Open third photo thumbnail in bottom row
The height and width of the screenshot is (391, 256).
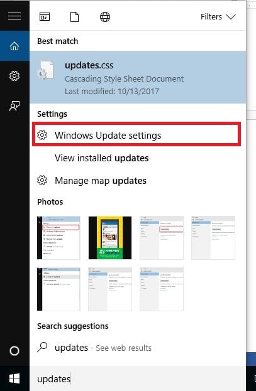[x=162, y=289]
